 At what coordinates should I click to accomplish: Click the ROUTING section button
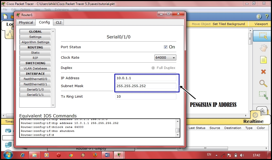35,47
